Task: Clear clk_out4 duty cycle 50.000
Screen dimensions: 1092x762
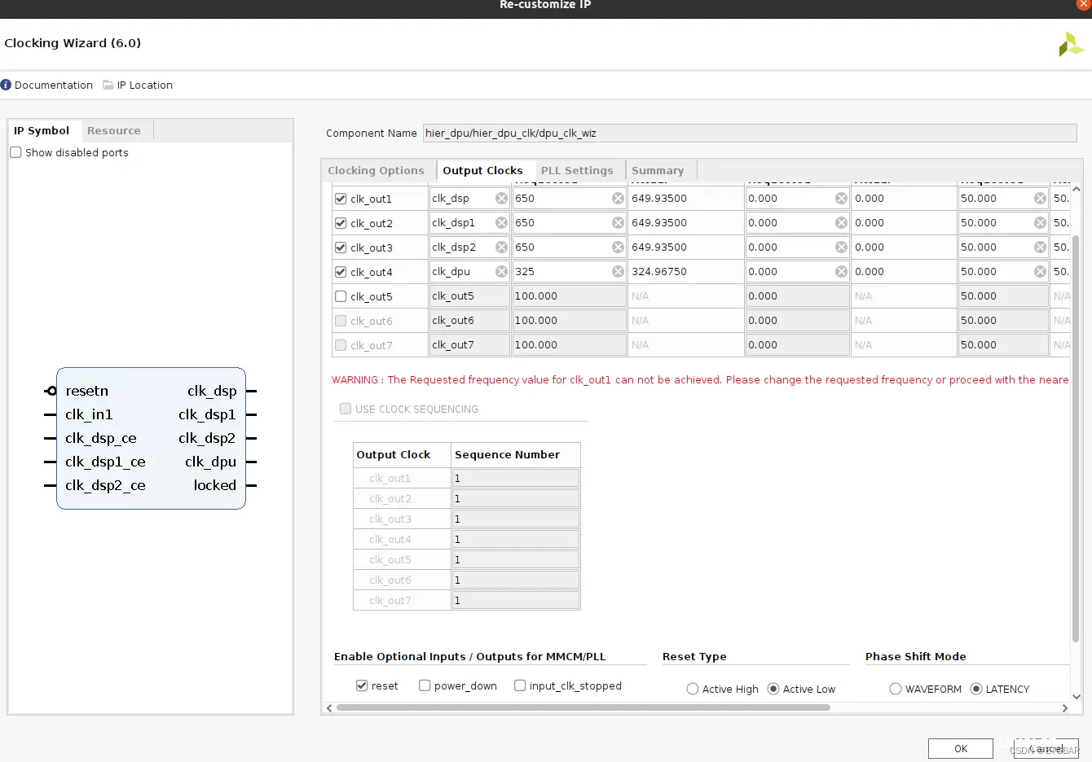Action: pos(1040,272)
